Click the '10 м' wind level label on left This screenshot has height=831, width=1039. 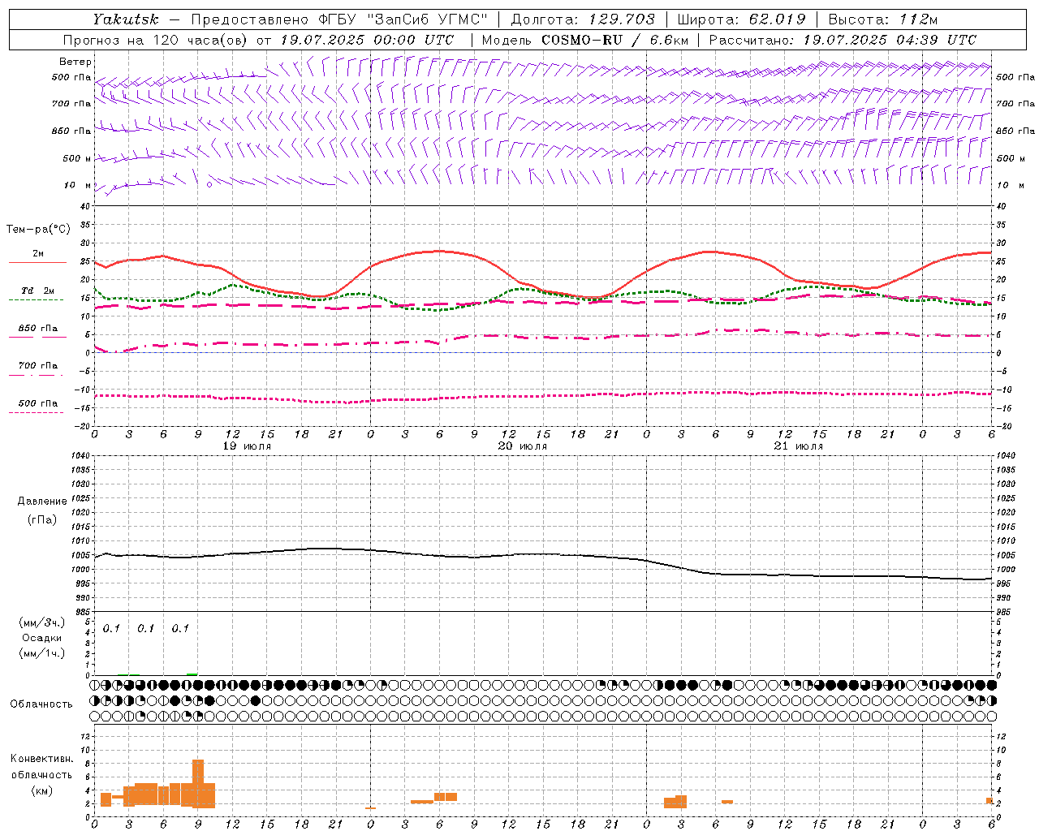tap(78, 185)
